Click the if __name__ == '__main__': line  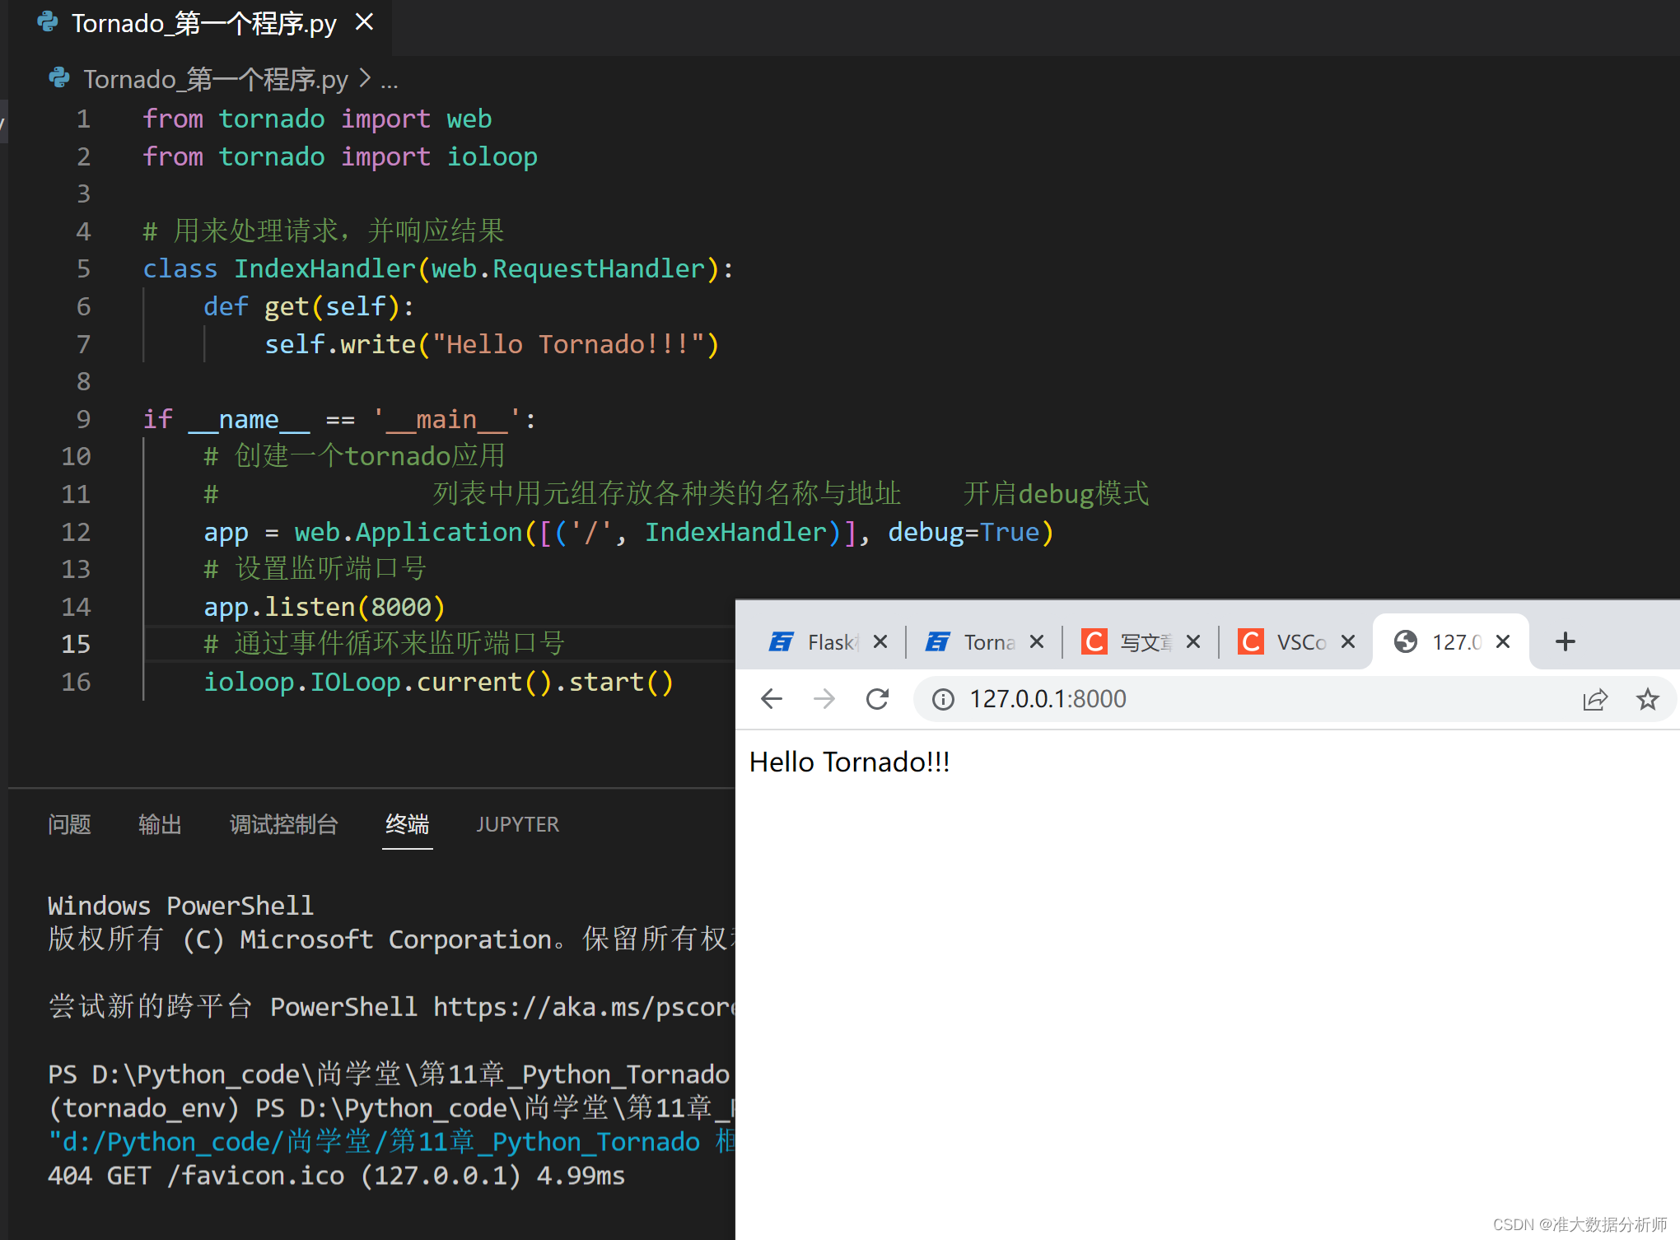click(340, 419)
